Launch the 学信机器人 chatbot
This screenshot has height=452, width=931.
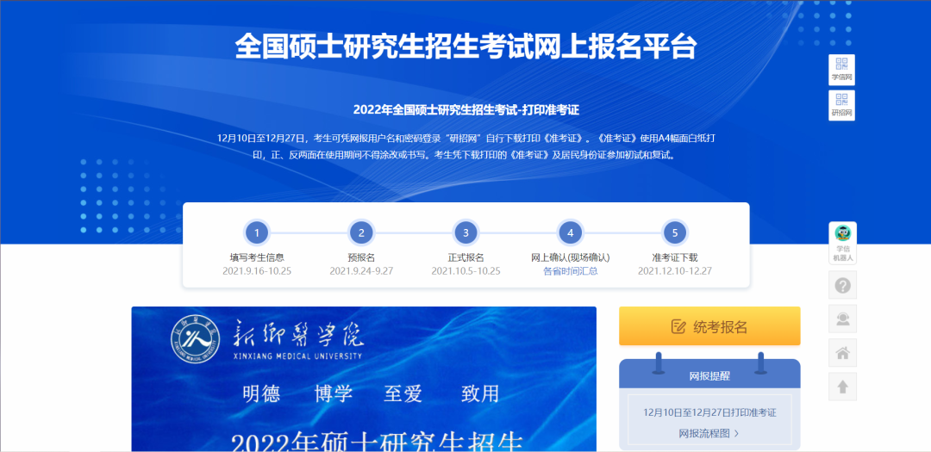pos(842,243)
